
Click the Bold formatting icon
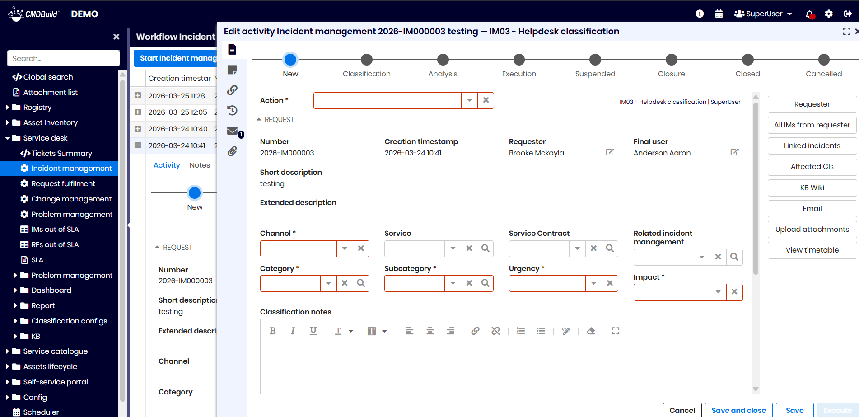[272, 331]
